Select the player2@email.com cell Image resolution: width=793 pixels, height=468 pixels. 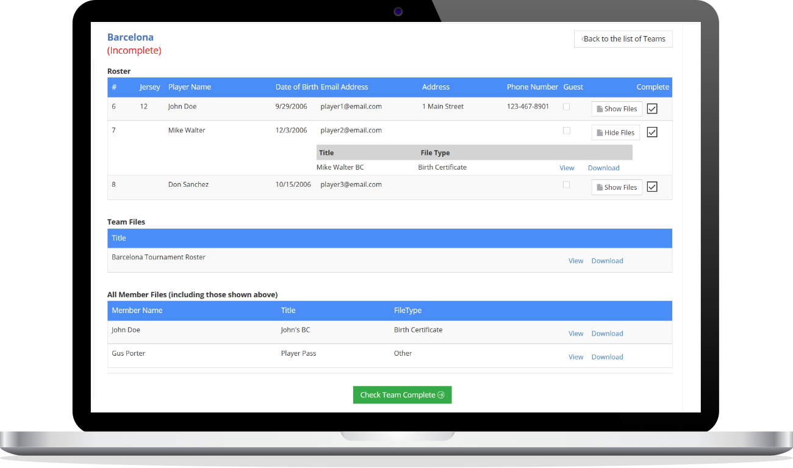tap(351, 131)
